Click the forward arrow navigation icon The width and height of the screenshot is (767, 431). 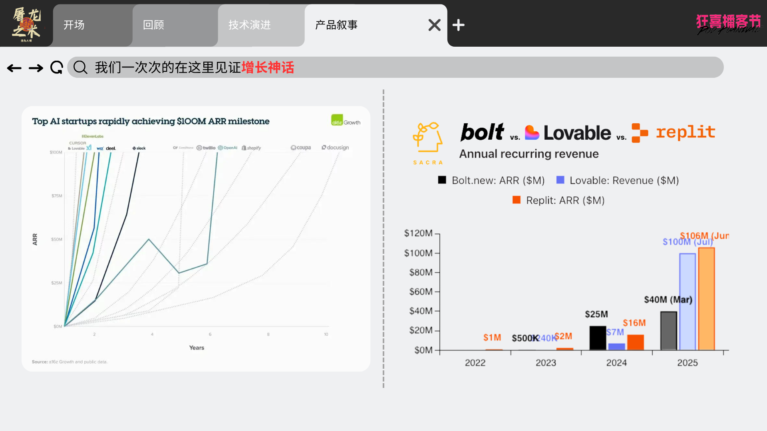pos(36,68)
